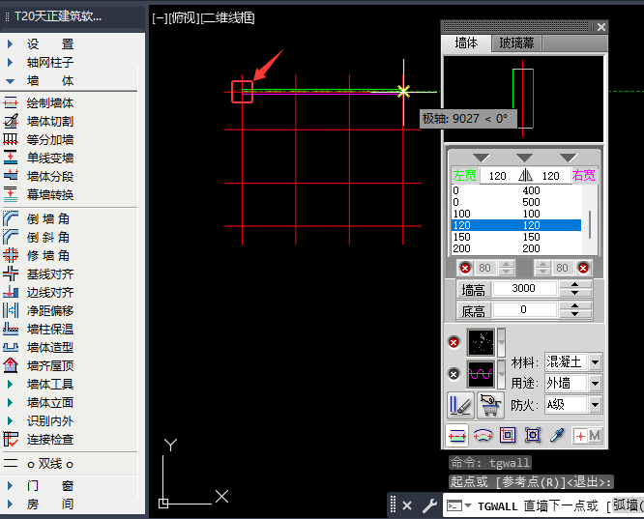
Task: Open the command line wrench customize icon
Action: [x=429, y=505]
